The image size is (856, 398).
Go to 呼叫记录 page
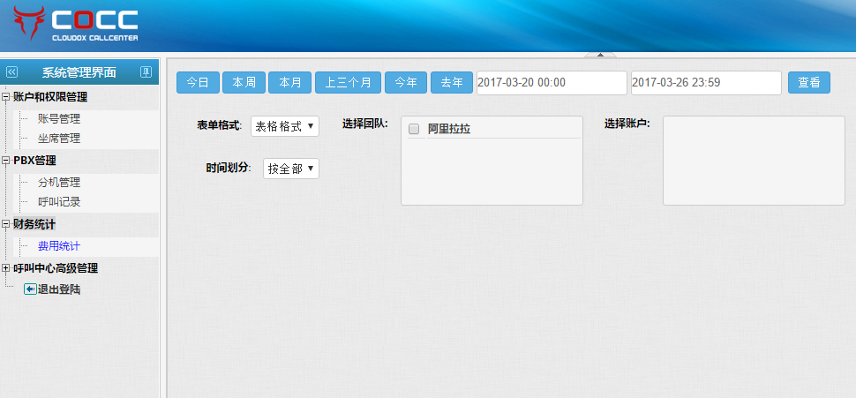[x=59, y=202]
